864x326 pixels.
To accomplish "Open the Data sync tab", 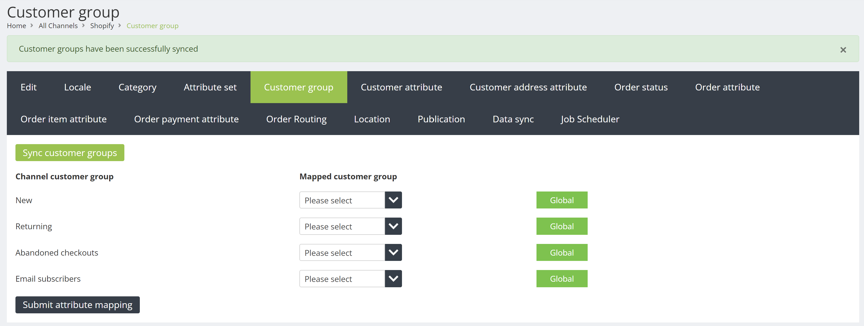I will [x=513, y=119].
